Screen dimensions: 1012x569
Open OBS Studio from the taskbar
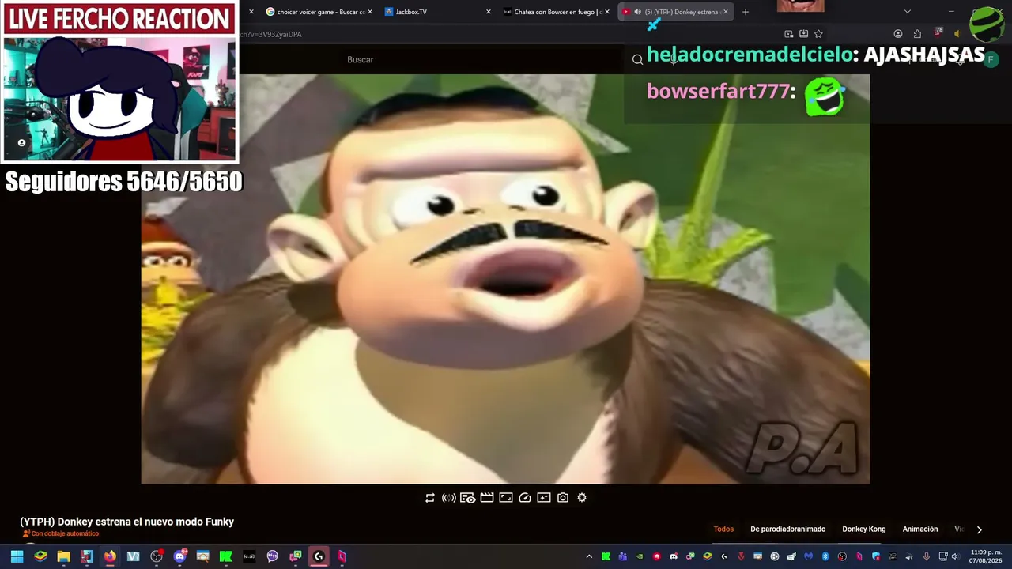[x=157, y=556]
